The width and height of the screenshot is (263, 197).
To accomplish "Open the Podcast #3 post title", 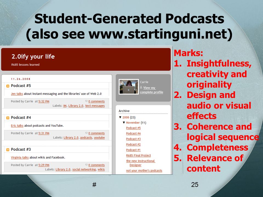I will click(x=21, y=149).
